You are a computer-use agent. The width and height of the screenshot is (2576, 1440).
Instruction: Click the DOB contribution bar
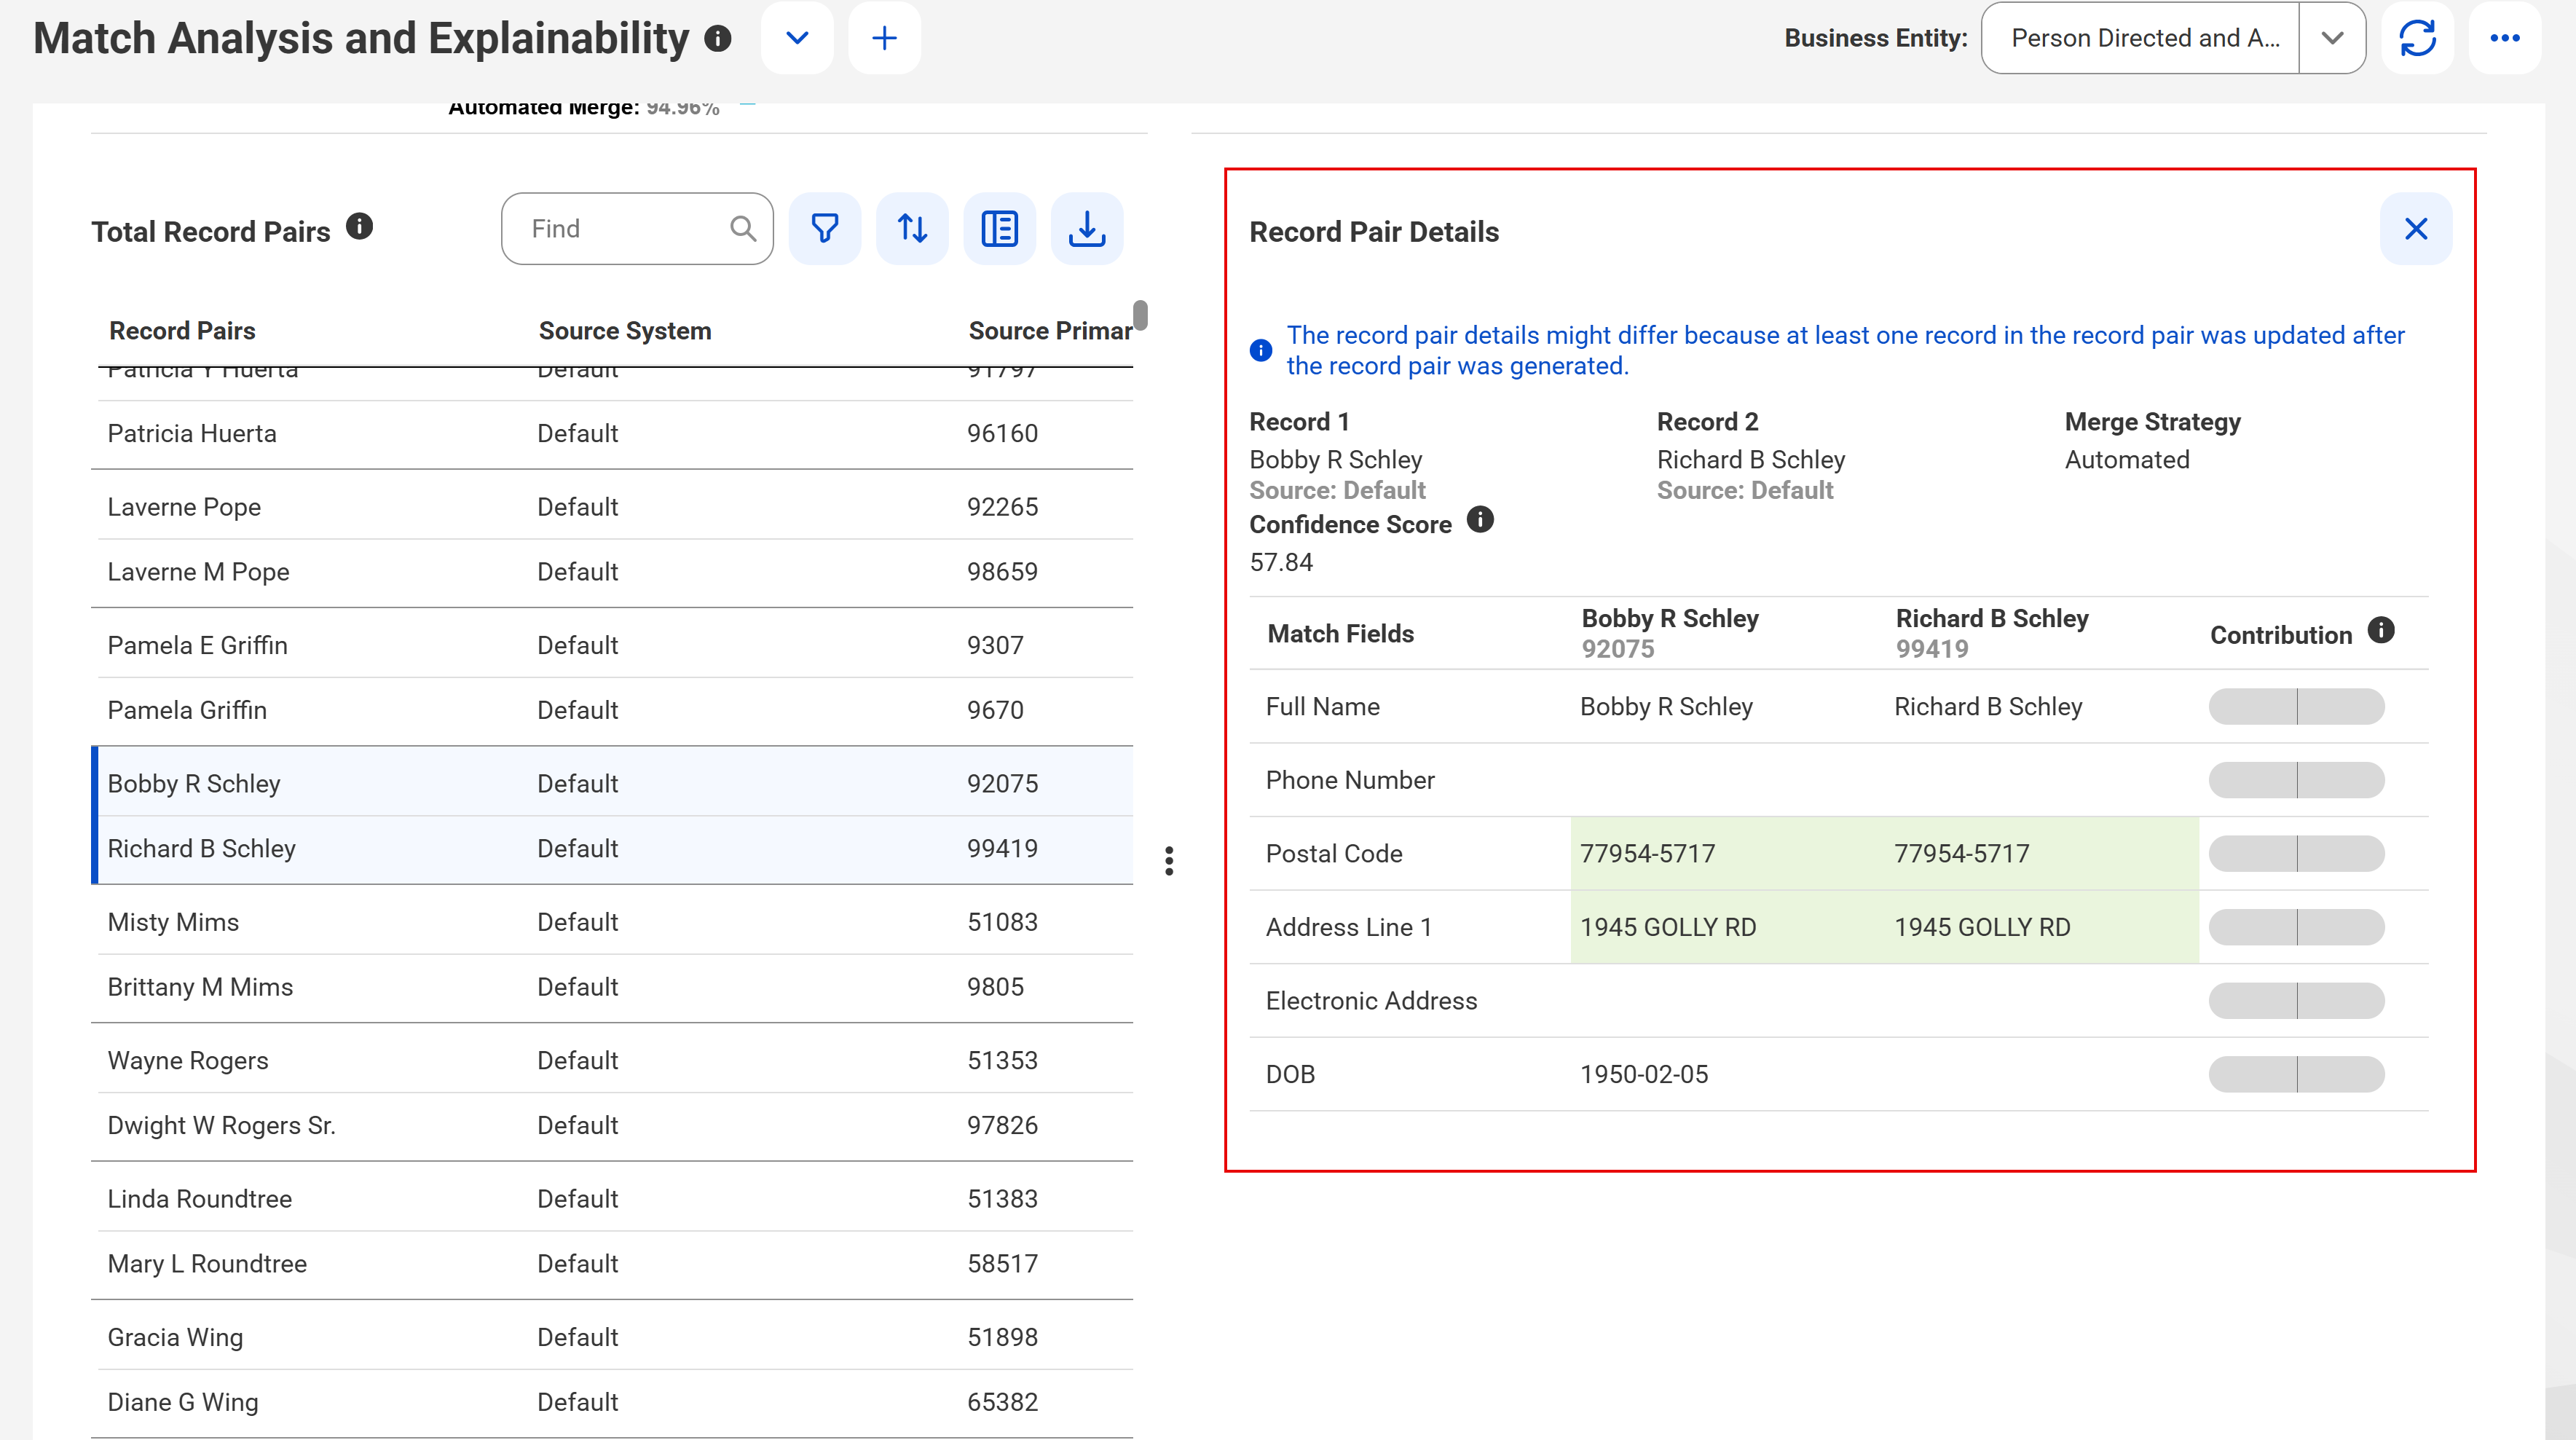2296,1075
